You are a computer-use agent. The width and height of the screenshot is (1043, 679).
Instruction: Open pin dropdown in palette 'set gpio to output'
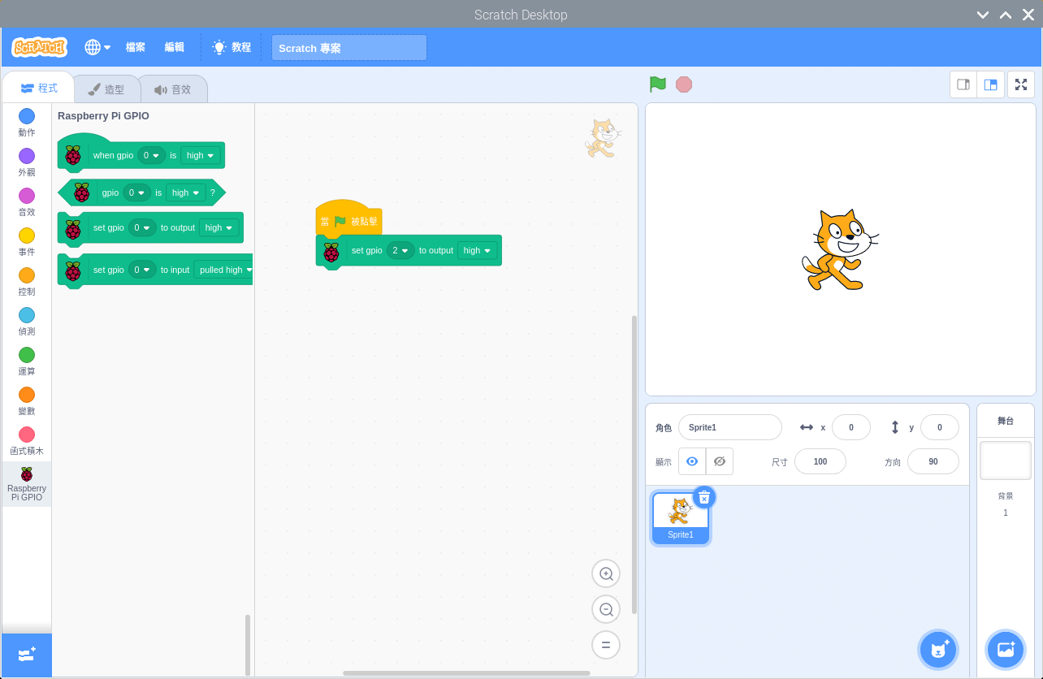142,227
